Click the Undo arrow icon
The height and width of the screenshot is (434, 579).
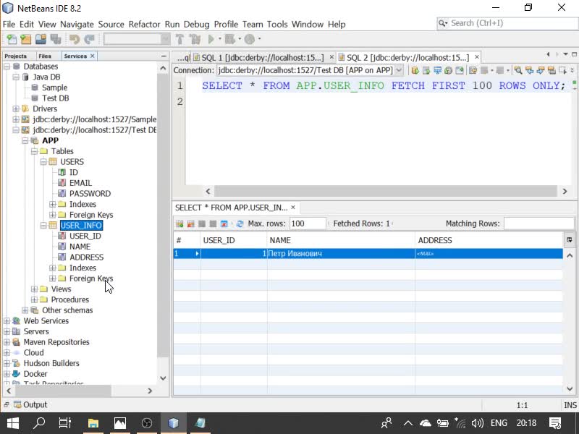[75, 39]
